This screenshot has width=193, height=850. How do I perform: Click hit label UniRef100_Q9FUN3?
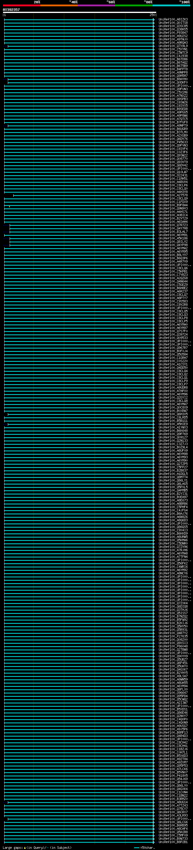coord(173,89)
